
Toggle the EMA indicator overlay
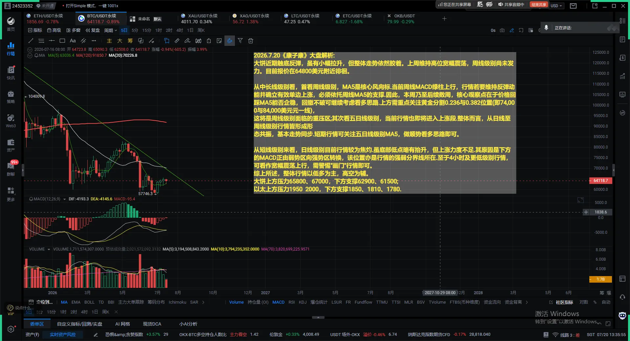tap(76, 302)
